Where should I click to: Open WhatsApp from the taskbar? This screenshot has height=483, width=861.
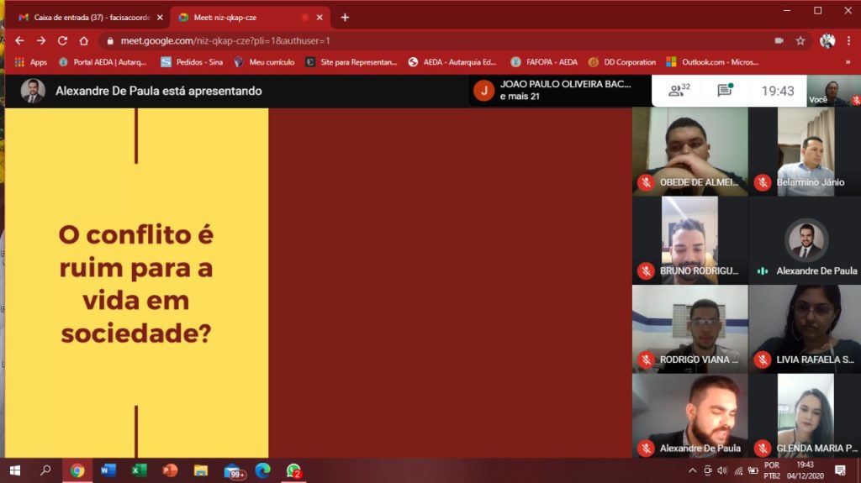pos(293,470)
